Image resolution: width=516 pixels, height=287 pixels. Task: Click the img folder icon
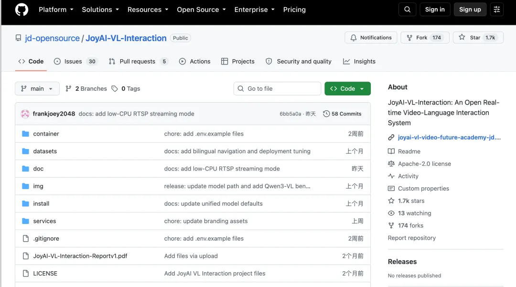coord(25,186)
